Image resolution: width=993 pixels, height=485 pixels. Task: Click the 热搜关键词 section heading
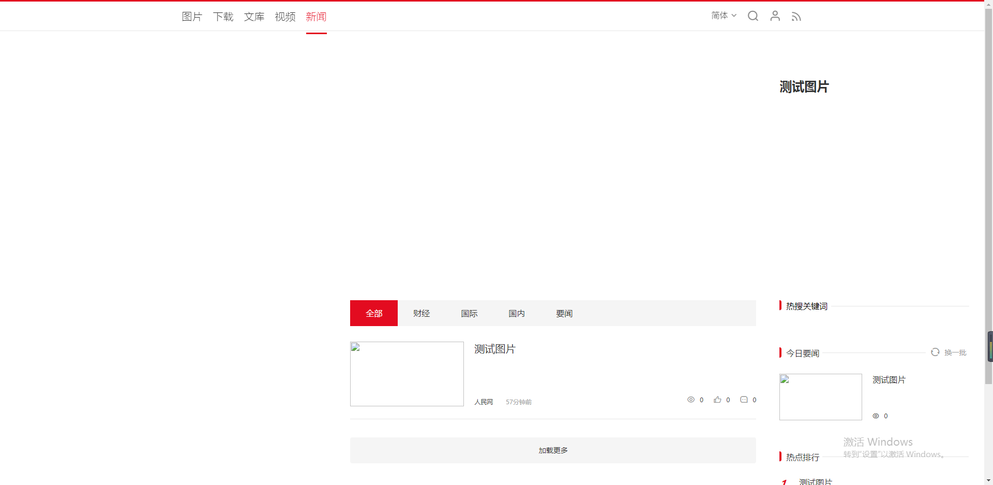tap(807, 306)
